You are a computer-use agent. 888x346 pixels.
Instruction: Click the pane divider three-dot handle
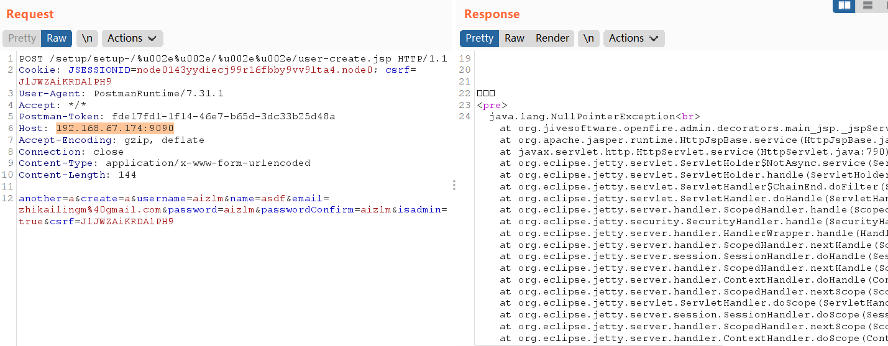click(x=454, y=185)
